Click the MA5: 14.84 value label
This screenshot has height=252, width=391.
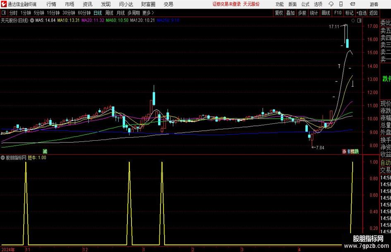[x=46, y=20]
